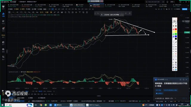
Task: Open Google Chrome from the taskbar
Action: click(41, 105)
